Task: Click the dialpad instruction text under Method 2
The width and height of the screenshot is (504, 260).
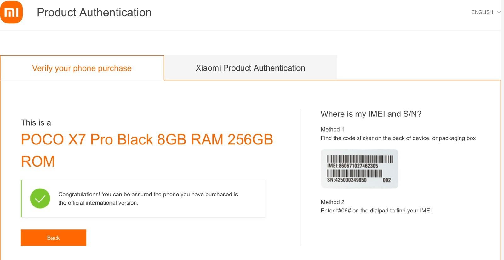Action: 376,211
